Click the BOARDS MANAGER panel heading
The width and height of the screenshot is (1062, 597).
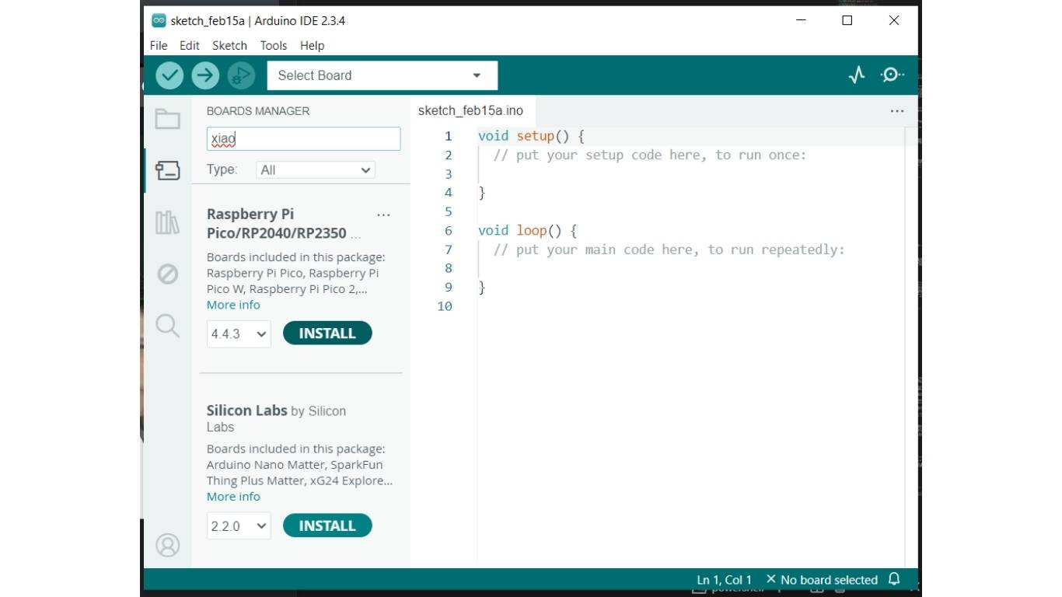[x=258, y=111]
